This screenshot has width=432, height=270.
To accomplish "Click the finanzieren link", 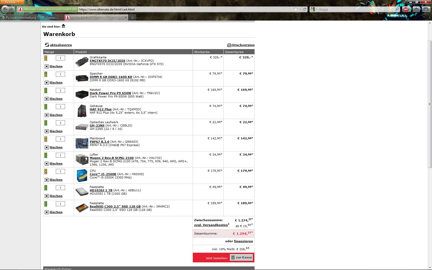I will pos(244,241).
